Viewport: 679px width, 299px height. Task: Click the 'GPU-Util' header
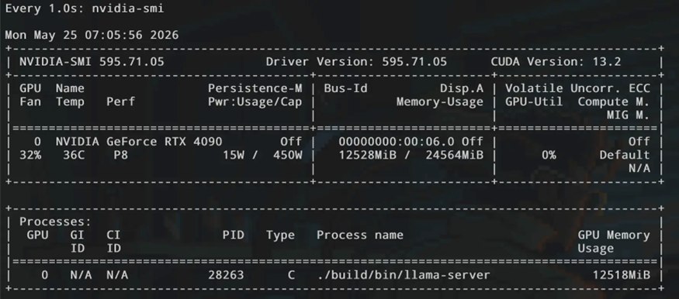pyautogui.click(x=534, y=102)
